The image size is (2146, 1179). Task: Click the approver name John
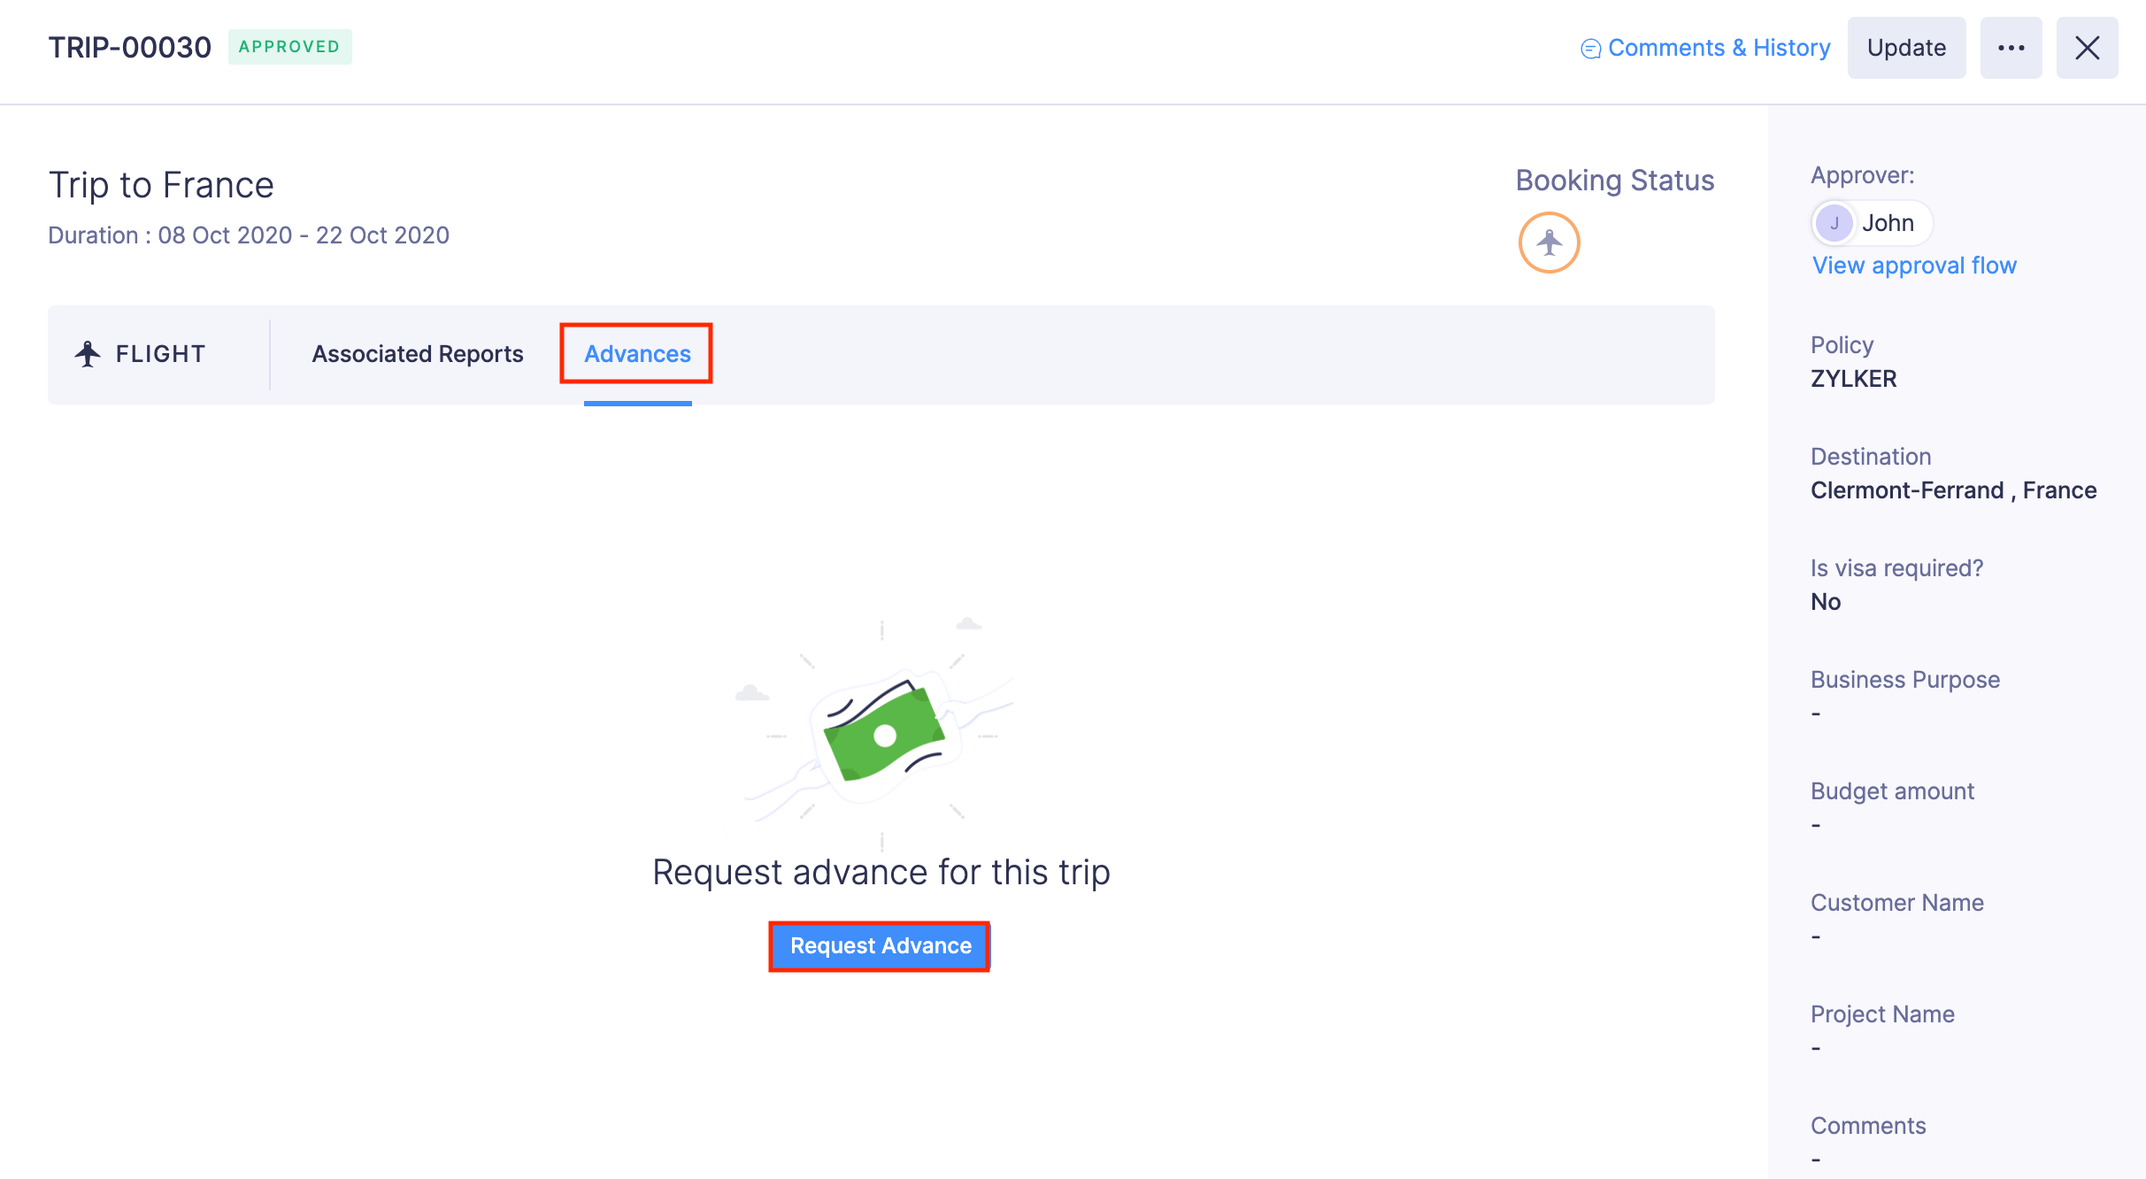[1888, 223]
